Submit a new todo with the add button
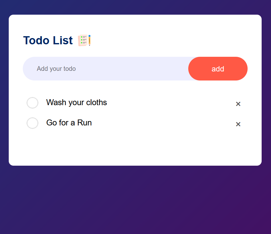Viewport: 271px width, 234px height. click(218, 69)
